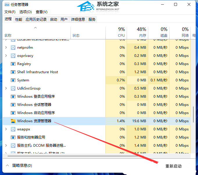
Task: Click the System process icon
Action: point(13,80)
